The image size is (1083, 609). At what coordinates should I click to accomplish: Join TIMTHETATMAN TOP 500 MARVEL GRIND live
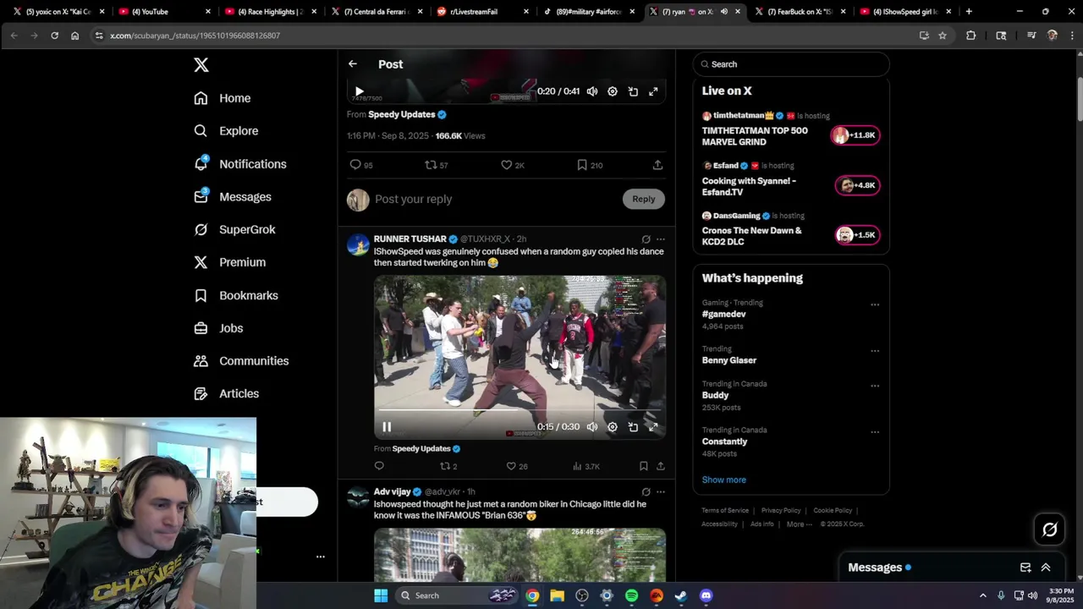click(x=855, y=135)
